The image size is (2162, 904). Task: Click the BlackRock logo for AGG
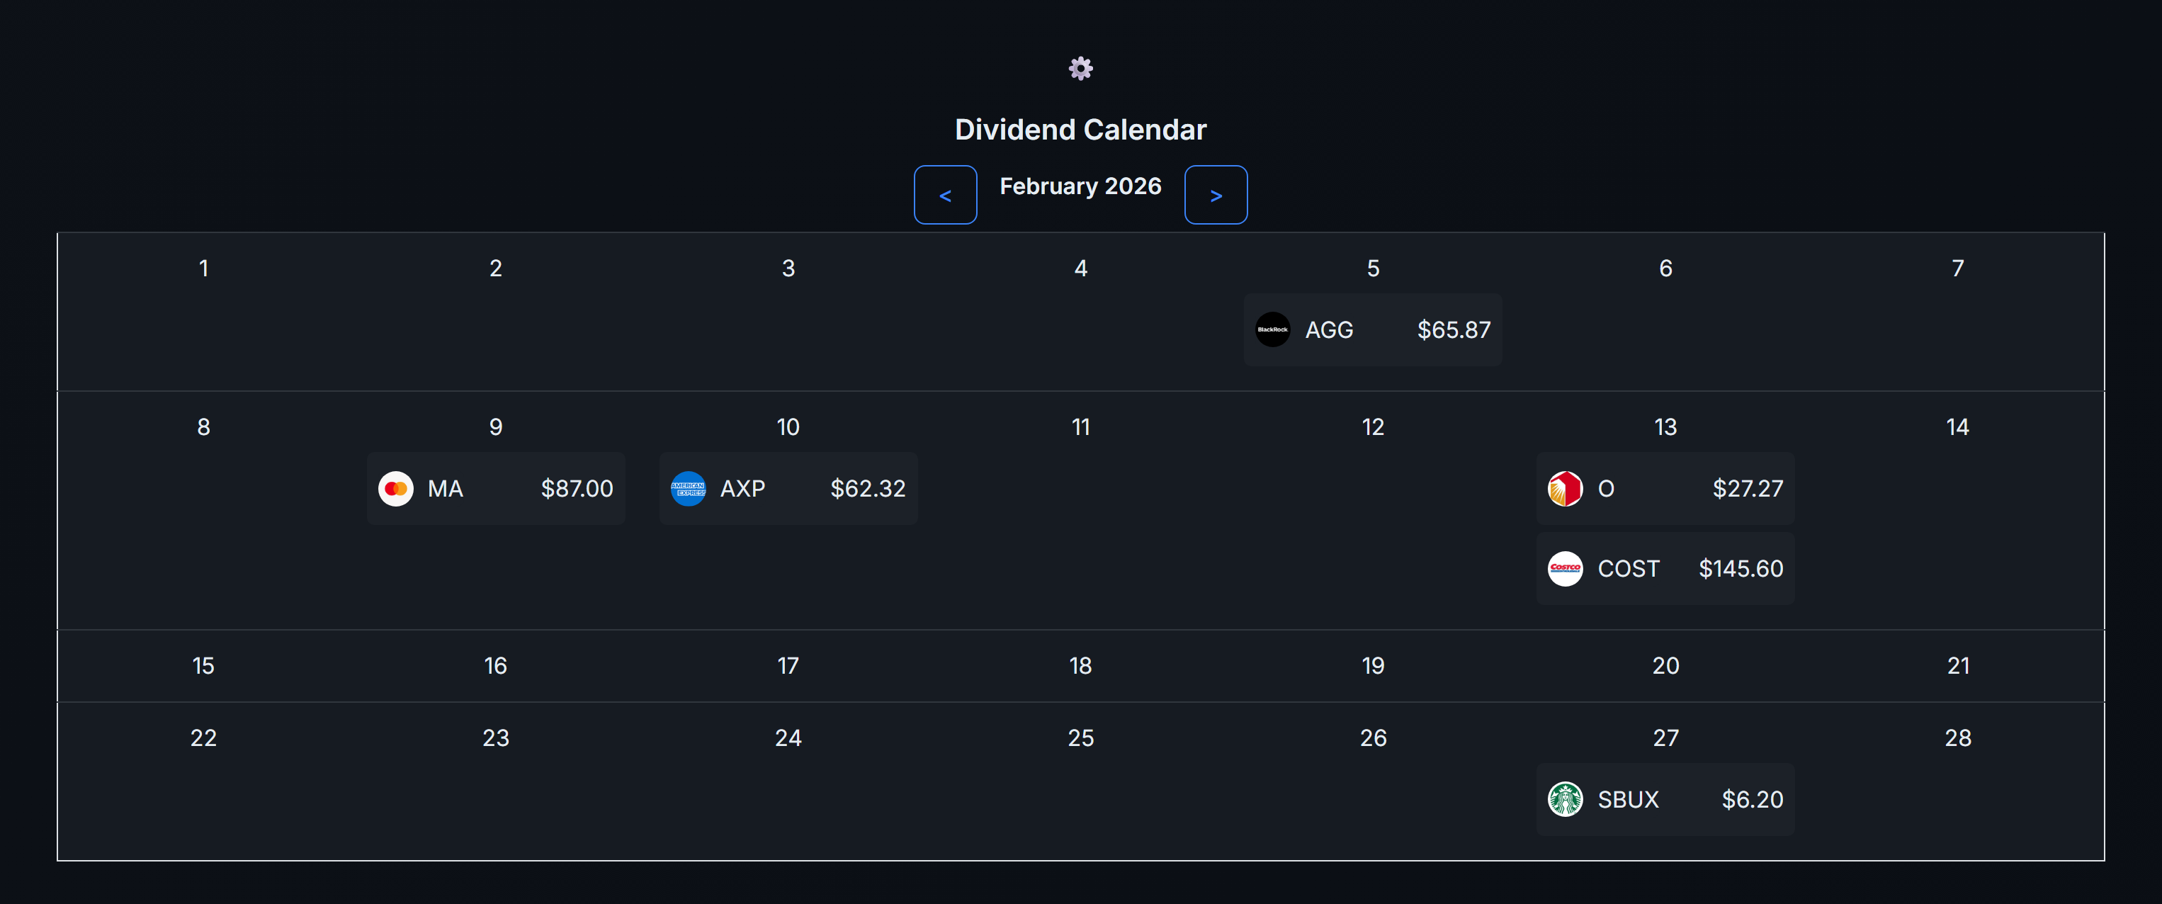1272,330
